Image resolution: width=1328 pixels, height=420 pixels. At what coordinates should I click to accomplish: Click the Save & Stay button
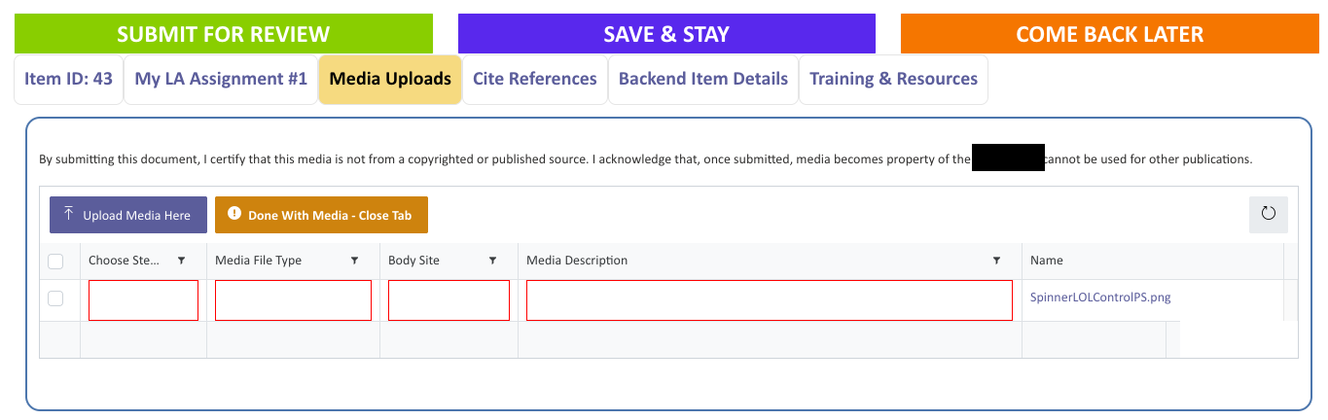[x=666, y=34]
